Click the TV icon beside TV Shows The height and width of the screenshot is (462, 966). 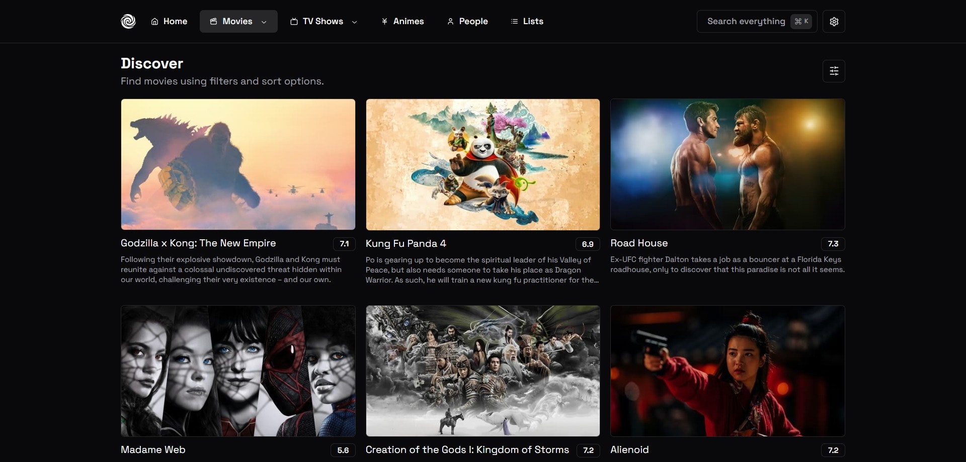tap(294, 22)
